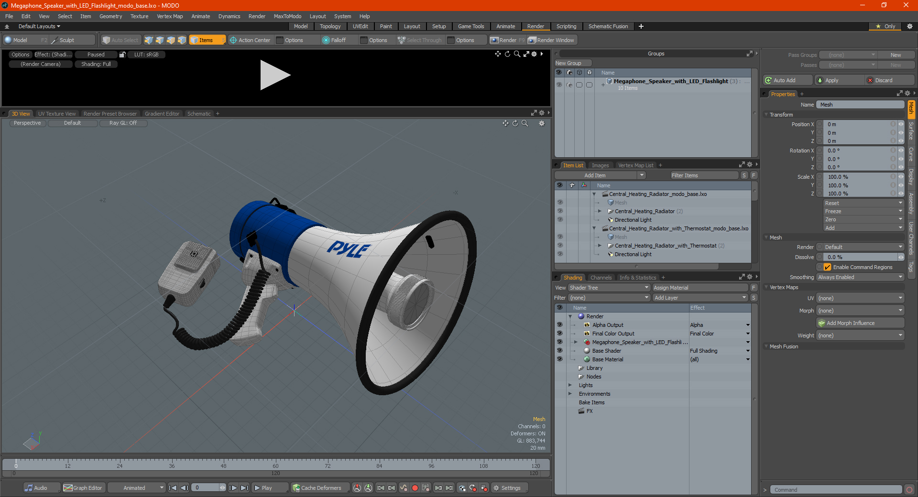918x497 pixels.
Task: Expand the Environments tree item
Action: (x=570, y=394)
